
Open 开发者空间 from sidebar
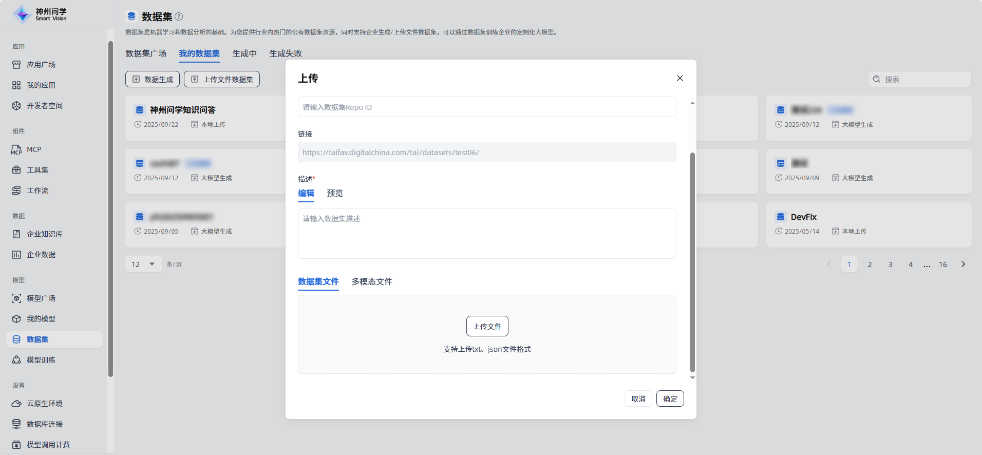[44, 106]
